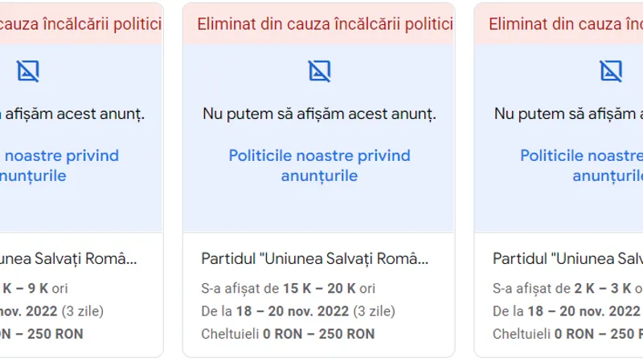Select the advertiser name in the left card
Screen dimensions: 643x362
tap(68, 258)
